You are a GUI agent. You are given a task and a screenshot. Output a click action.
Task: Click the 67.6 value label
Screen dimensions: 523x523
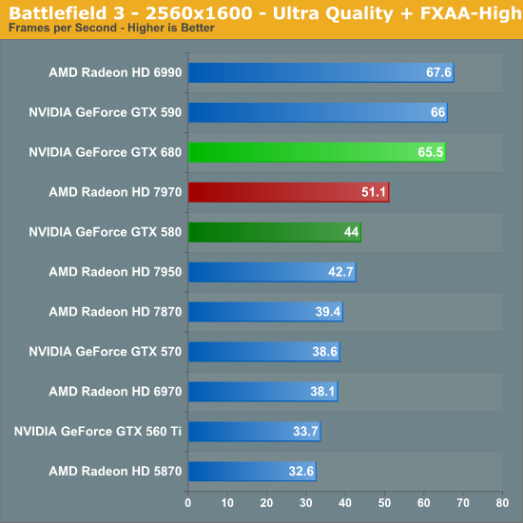coord(438,72)
